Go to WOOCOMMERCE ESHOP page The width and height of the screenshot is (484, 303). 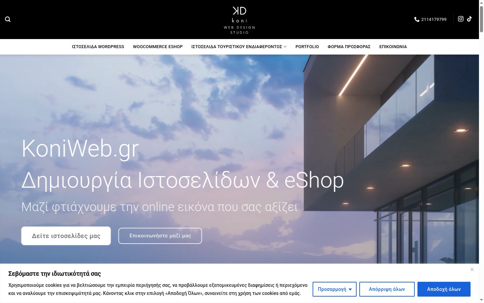158,47
